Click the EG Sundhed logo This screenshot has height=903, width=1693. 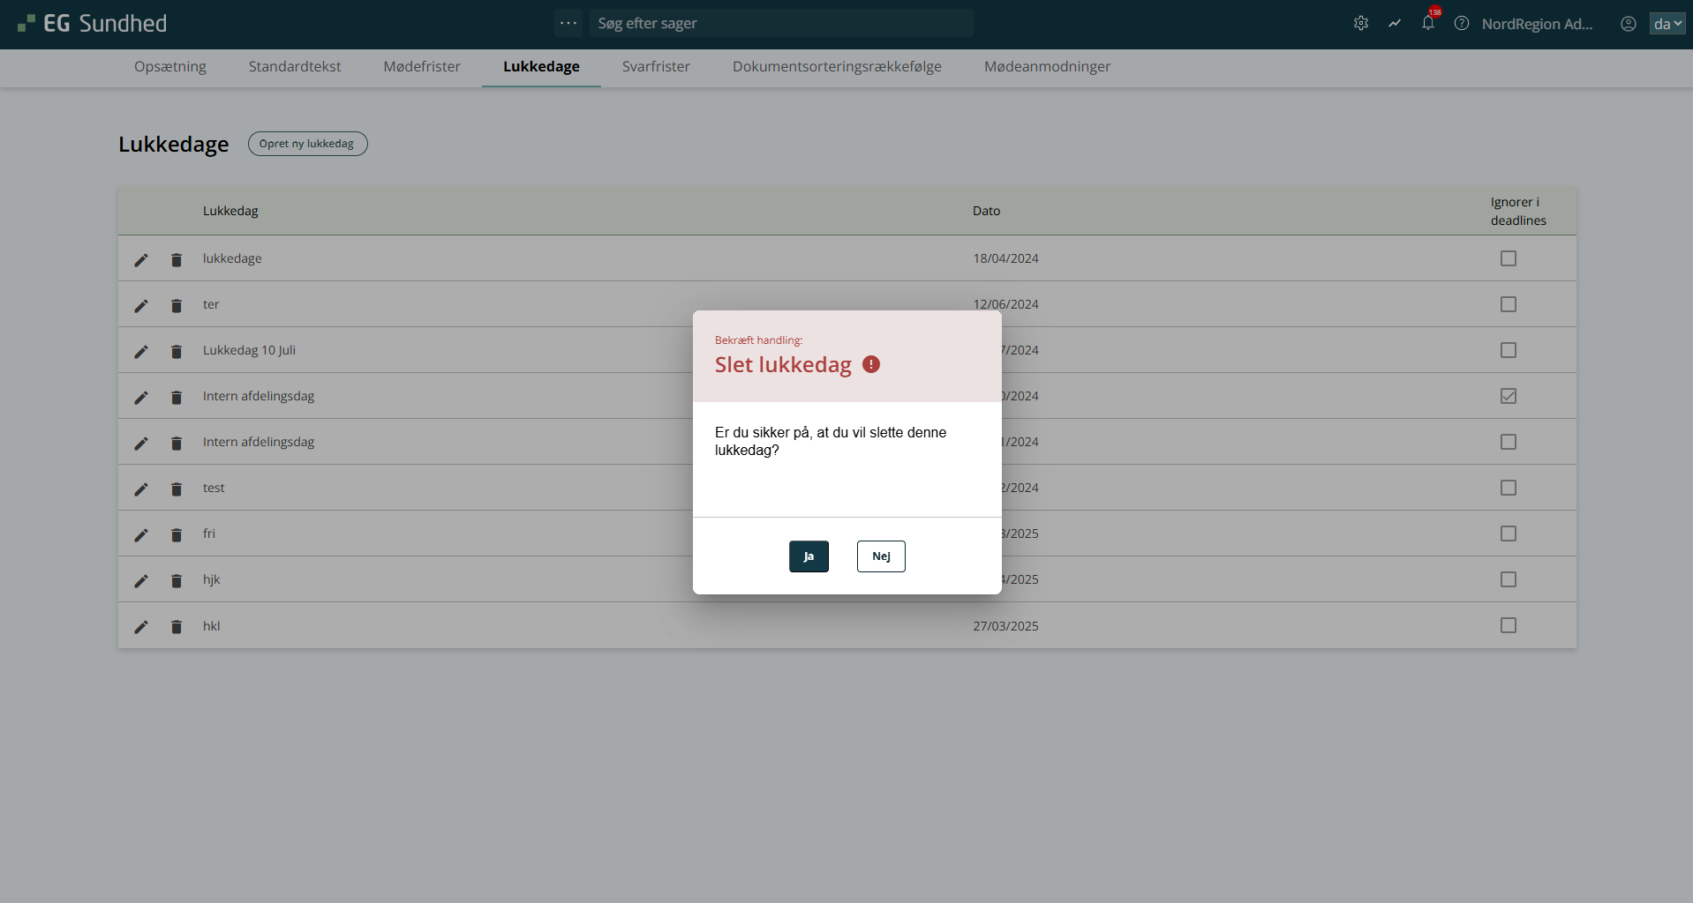93,24
